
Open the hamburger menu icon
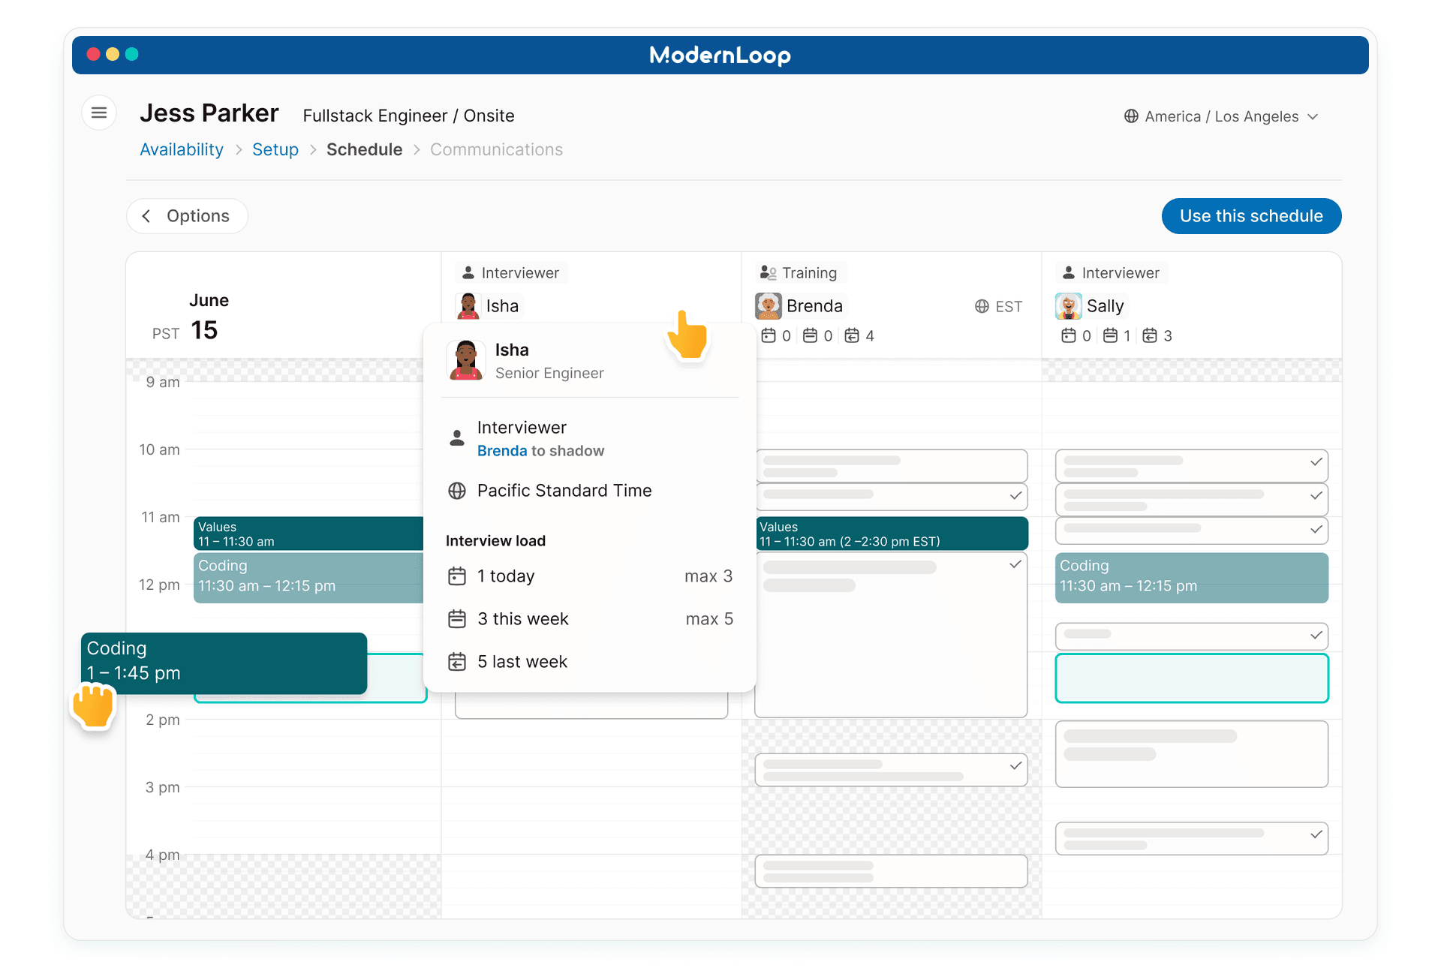tap(99, 113)
